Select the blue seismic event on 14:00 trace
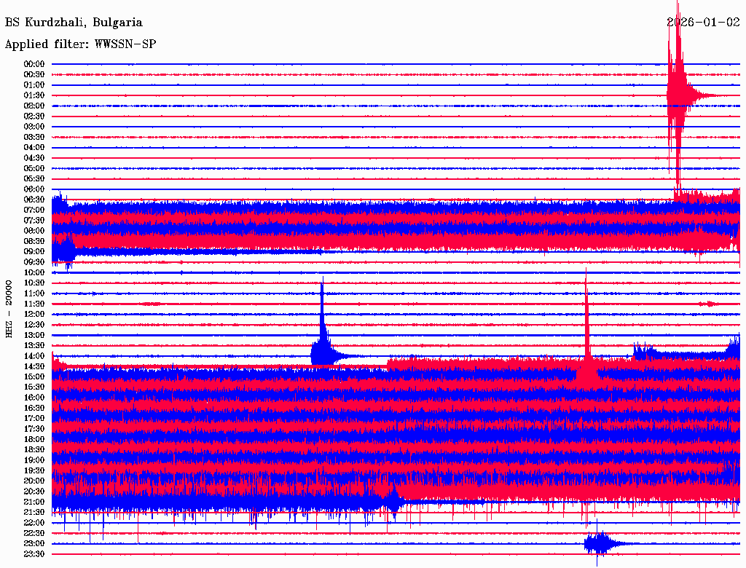Viewport: 746px width, 568px height. [322, 353]
